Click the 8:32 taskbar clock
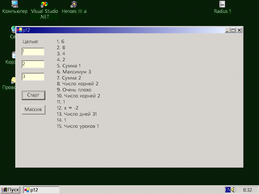 [247, 190]
